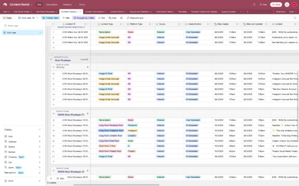Collapse the Create section
The height and width of the screenshot is (186, 299).
coord(40,129)
